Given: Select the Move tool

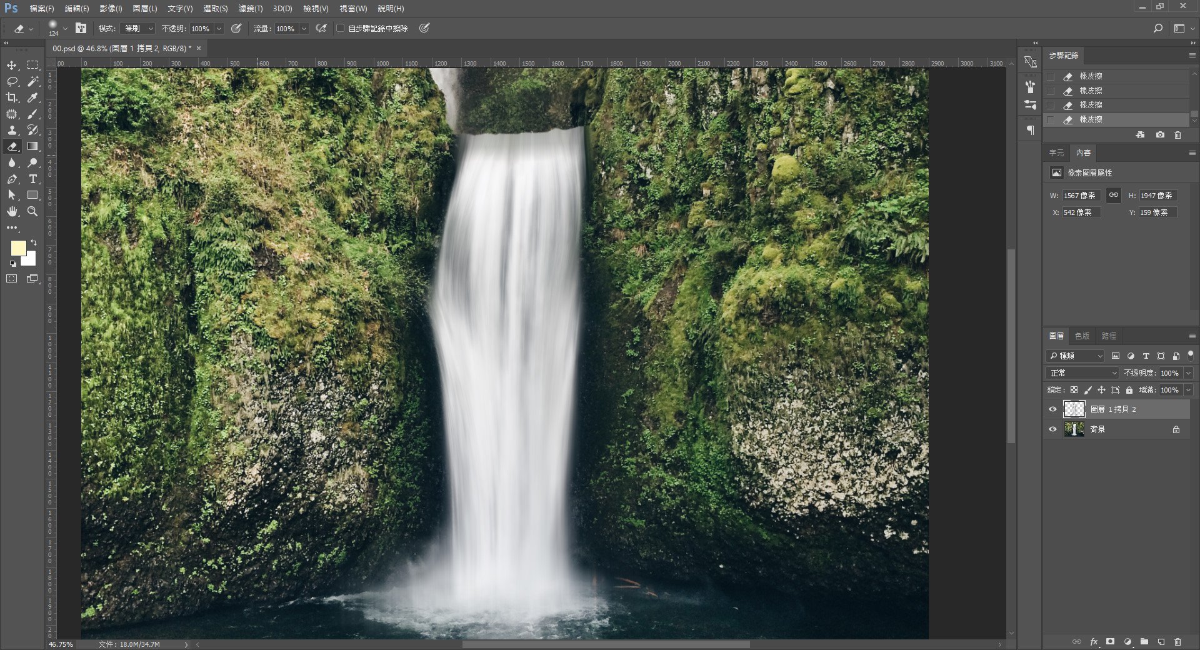Looking at the screenshot, I should [x=12, y=65].
